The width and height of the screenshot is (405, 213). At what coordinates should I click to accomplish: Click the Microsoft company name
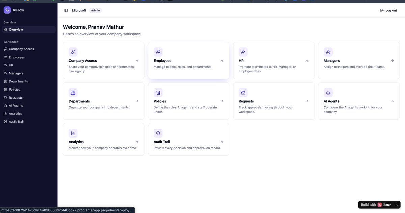click(x=79, y=10)
